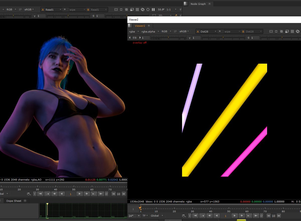Image resolution: width=301 pixels, height=221 pixels.
Task: Toggle IP input process in left viewer
Action: (20, 10)
